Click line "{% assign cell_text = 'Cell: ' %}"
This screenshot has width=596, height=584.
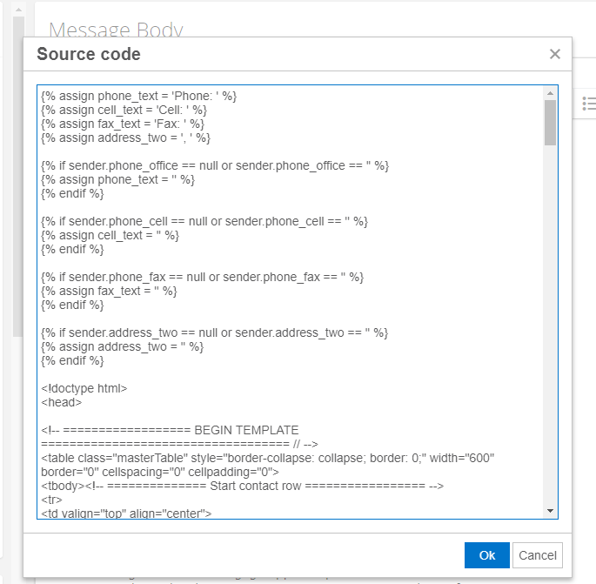(x=124, y=110)
